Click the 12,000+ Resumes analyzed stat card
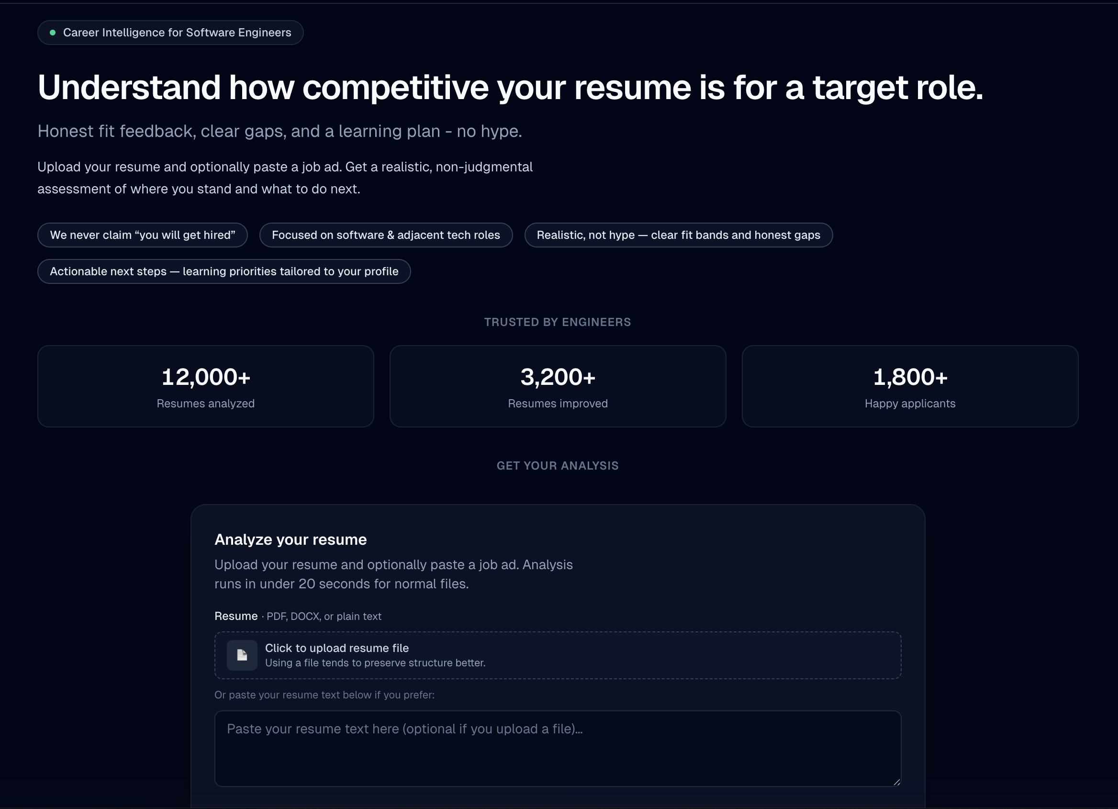The width and height of the screenshot is (1118, 809). point(206,386)
